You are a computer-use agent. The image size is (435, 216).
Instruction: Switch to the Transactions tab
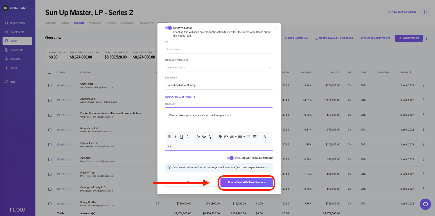pos(146,23)
